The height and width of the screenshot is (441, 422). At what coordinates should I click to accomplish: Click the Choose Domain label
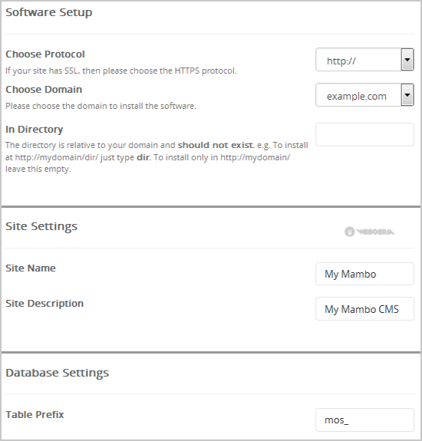tap(44, 90)
